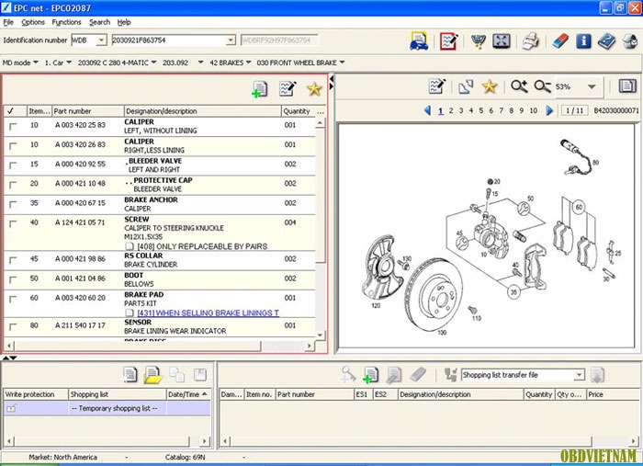This screenshot has height=466, width=643.
Task: Click the vehicle data card icon
Action: [419, 40]
